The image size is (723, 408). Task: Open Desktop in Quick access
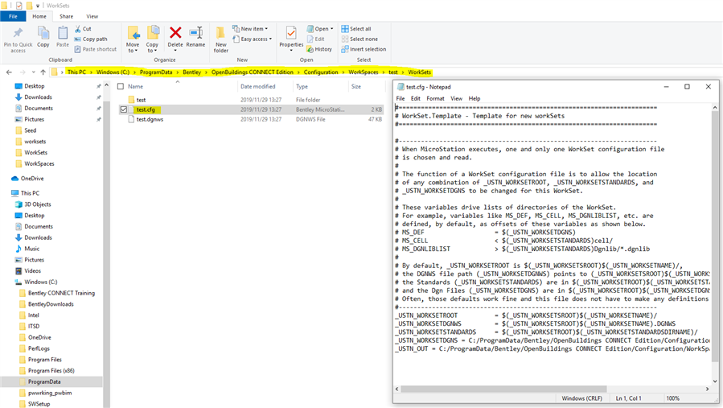(x=34, y=86)
